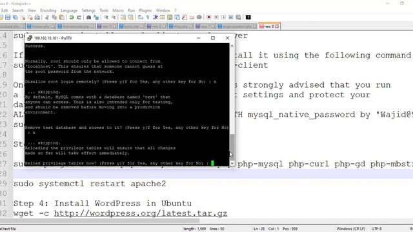Click PuTTY scrollbar down arrow

tap(232, 163)
